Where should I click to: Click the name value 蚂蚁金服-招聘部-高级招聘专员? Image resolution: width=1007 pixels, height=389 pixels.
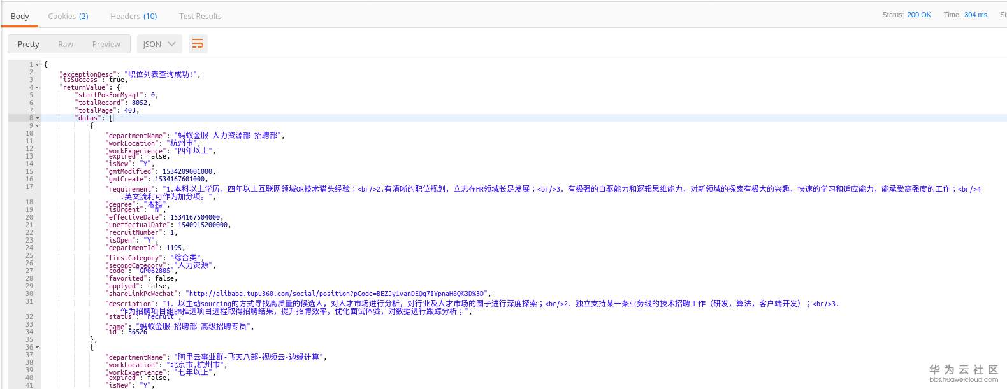(x=194, y=326)
